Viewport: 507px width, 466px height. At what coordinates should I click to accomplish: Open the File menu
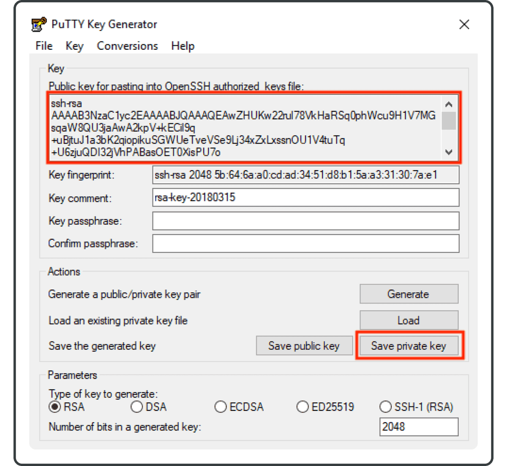44,46
